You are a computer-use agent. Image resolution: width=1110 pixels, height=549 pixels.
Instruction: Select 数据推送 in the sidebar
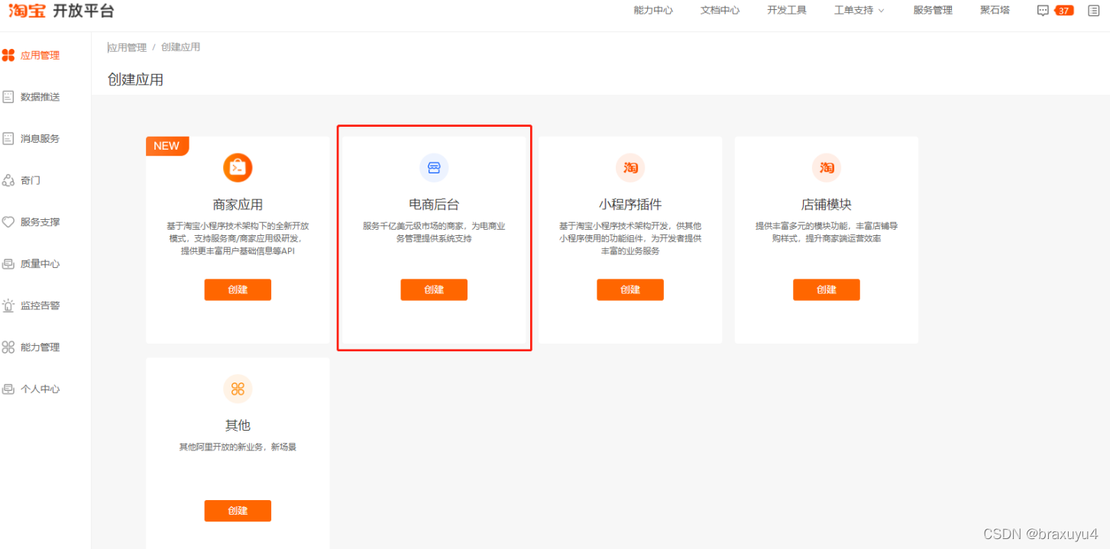coord(40,97)
